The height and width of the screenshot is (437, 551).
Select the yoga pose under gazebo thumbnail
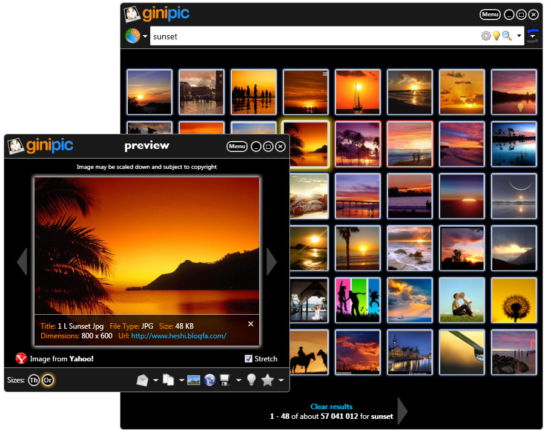coord(309,300)
